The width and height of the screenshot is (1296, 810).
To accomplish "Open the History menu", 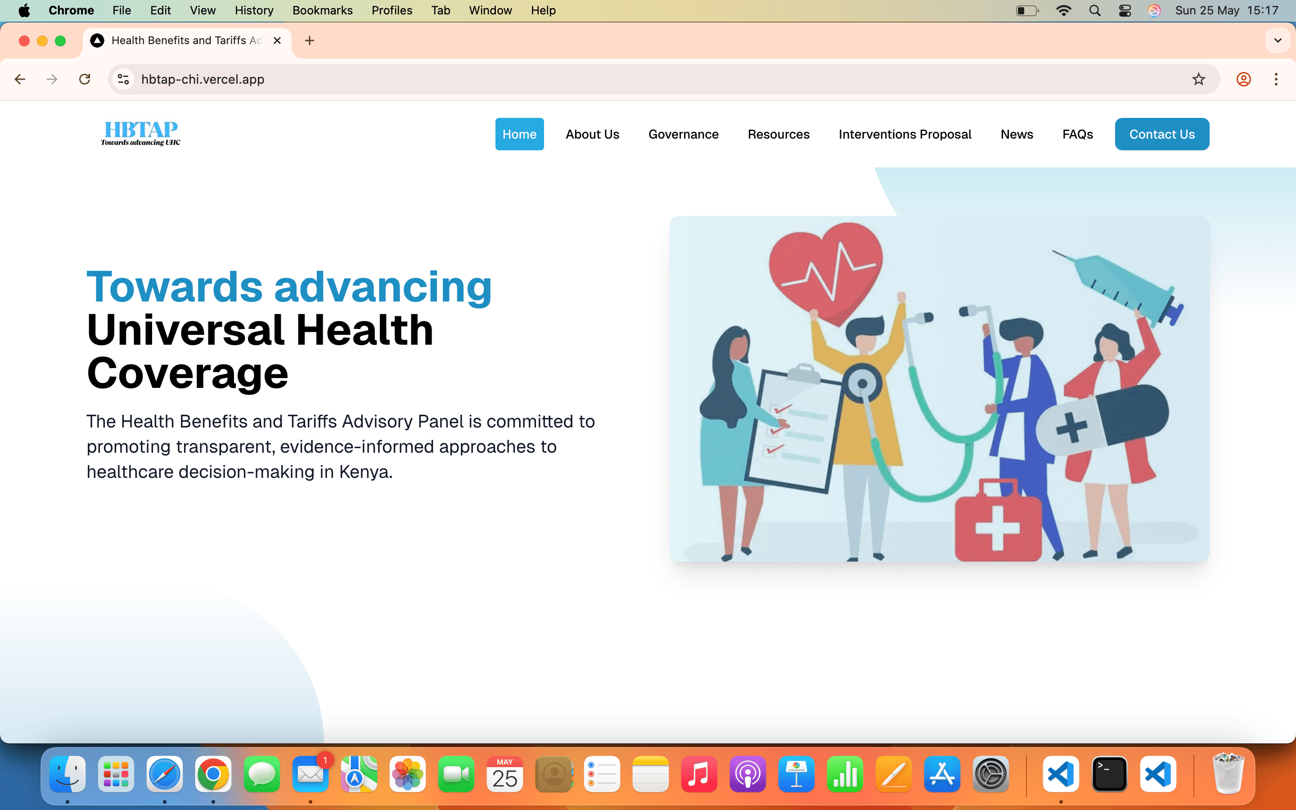I will point(254,10).
